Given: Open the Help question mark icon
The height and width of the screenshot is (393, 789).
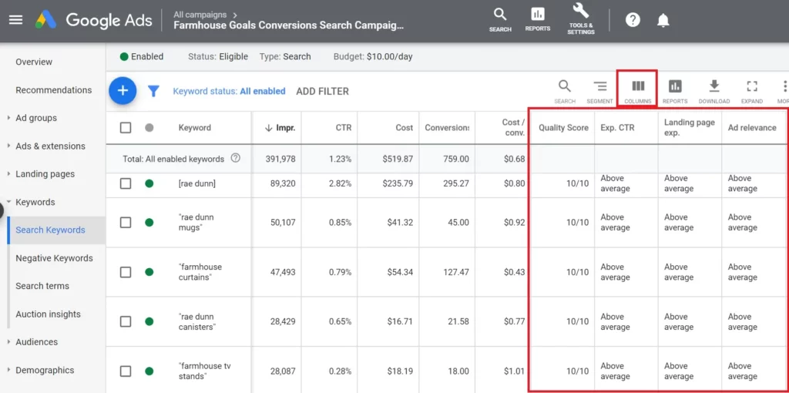Looking at the screenshot, I should pos(633,20).
